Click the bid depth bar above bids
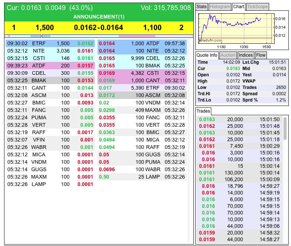The height and width of the screenshot is (246, 291). point(24,36)
